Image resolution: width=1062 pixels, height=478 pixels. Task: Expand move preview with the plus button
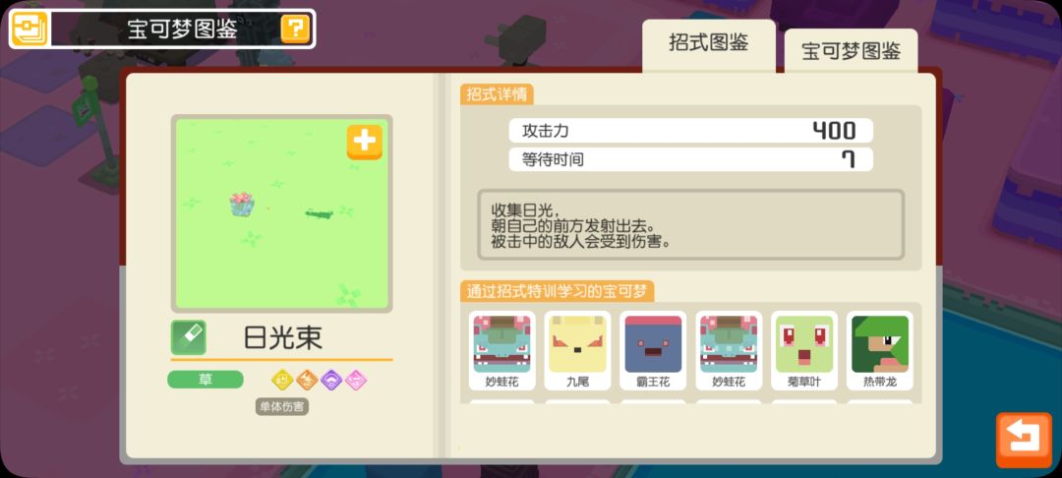point(365,142)
